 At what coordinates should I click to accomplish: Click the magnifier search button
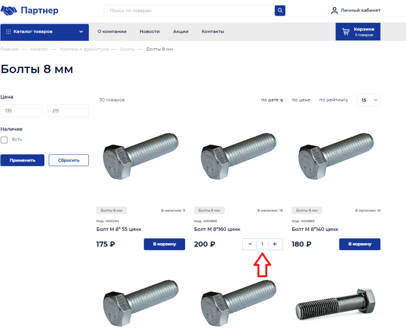(x=280, y=11)
